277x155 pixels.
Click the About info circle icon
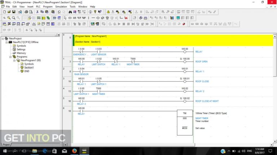tap(90, 12)
